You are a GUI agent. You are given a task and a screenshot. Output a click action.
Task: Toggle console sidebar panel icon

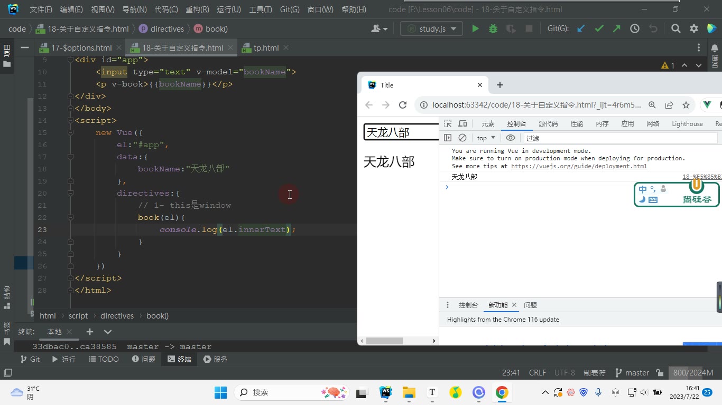tap(448, 138)
